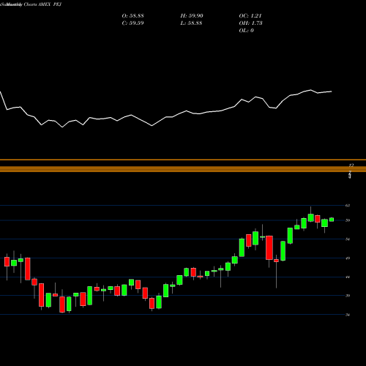Click the OL: 0 reading

(246, 31)
